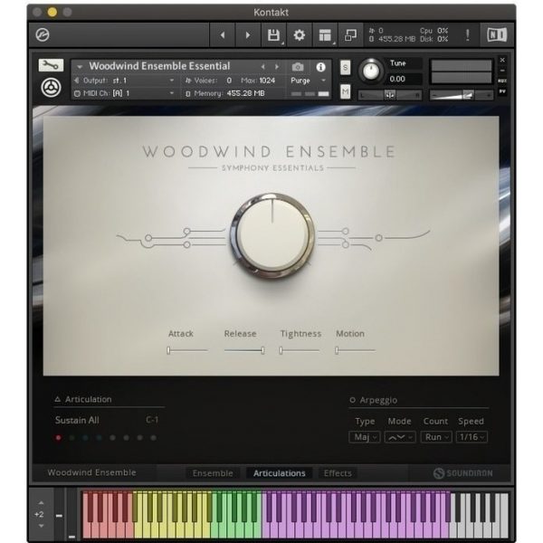Click the C-1 keyswitch value
The height and width of the screenshot is (543, 543).
pyautogui.click(x=152, y=420)
